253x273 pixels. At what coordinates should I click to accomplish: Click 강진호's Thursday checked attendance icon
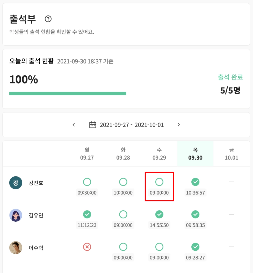pyautogui.click(x=195, y=182)
